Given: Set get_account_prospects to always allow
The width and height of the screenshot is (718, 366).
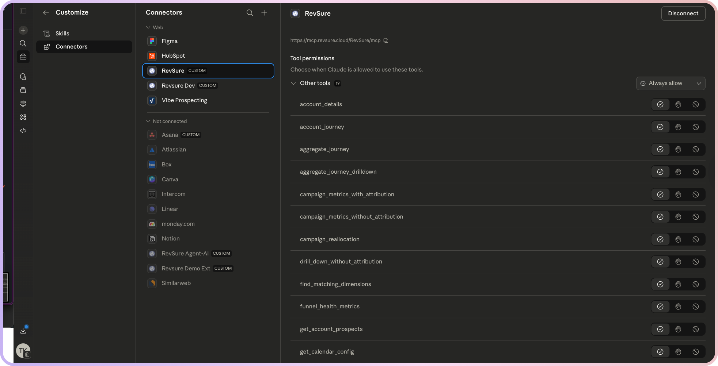Looking at the screenshot, I should click(x=660, y=329).
